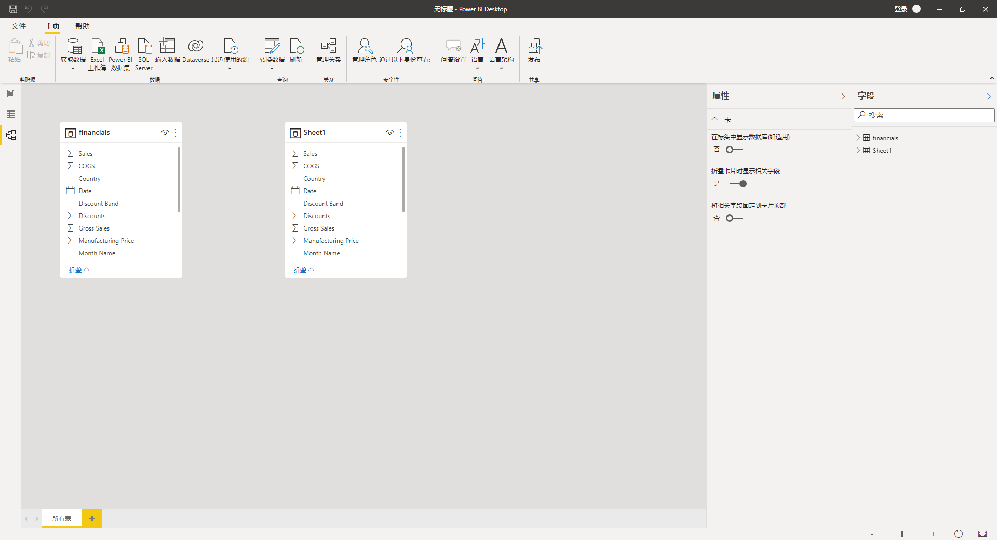The width and height of the screenshot is (997, 540).
Task: Switch to Model view sidebar icon
Action: click(11, 135)
